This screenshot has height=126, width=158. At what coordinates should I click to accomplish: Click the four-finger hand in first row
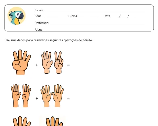point(21,62)
